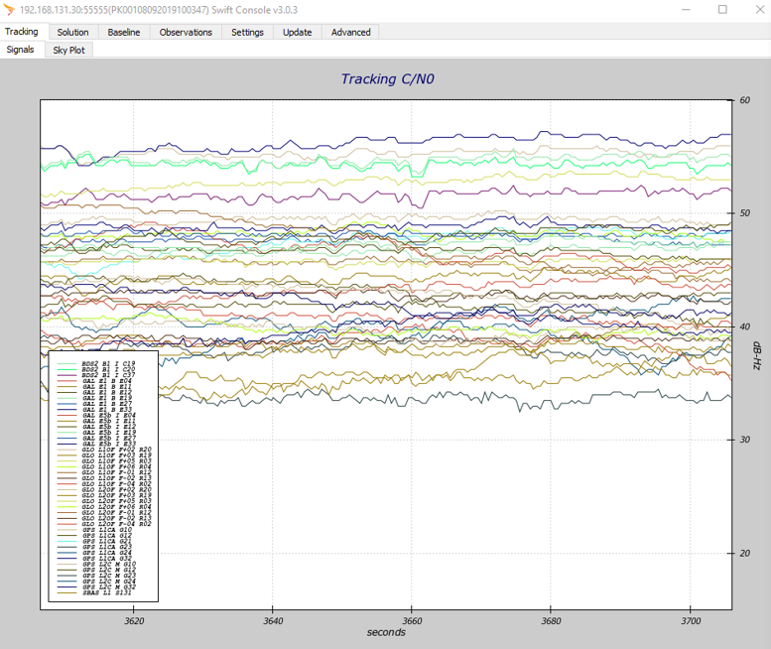Viewport: 771px width, 649px height.
Task: Open the Update tab
Action: point(297,32)
